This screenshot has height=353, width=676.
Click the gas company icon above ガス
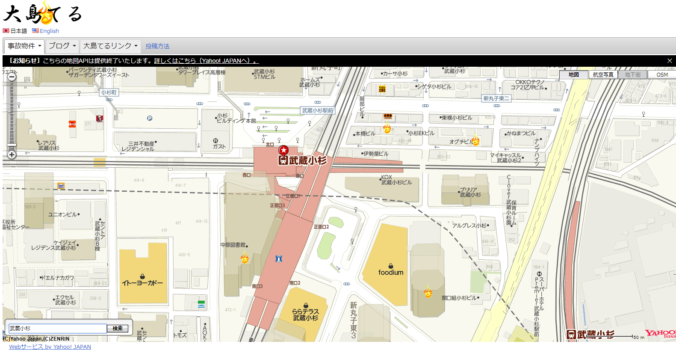point(215,141)
